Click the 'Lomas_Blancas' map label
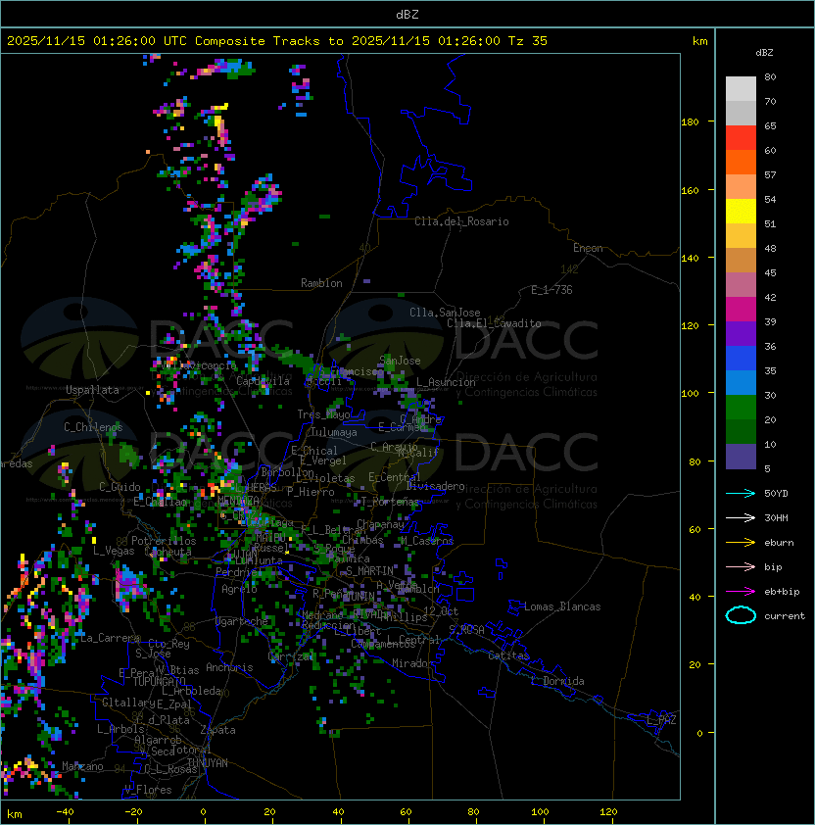Image resolution: width=815 pixels, height=825 pixels. pyautogui.click(x=562, y=607)
